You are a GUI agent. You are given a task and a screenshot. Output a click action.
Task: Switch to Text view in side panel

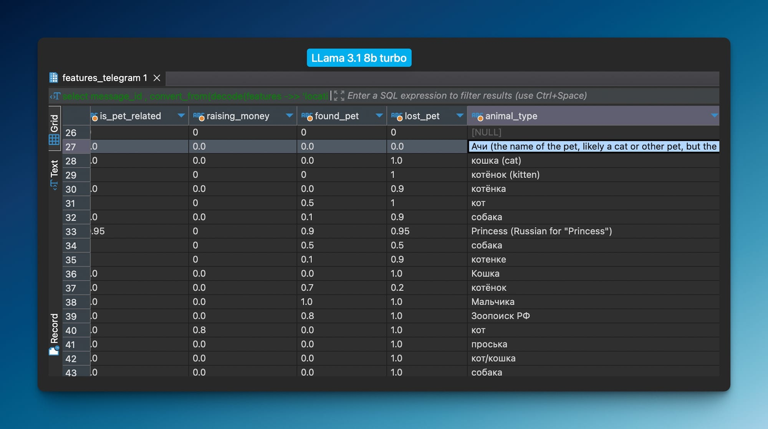pos(54,173)
